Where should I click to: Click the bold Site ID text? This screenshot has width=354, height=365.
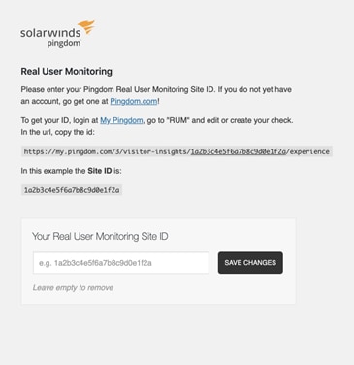pos(100,171)
